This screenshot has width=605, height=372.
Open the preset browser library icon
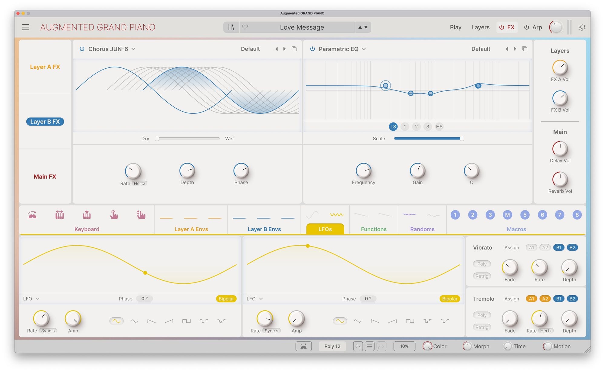coord(231,27)
